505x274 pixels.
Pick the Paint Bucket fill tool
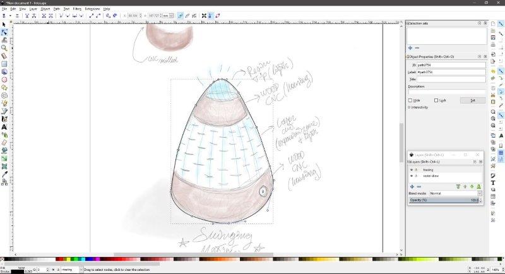4,151
